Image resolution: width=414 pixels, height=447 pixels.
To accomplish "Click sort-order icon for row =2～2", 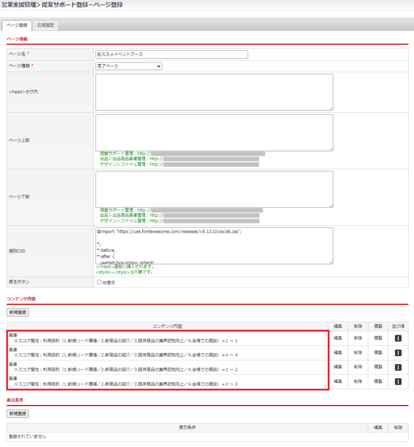I will [398, 367].
